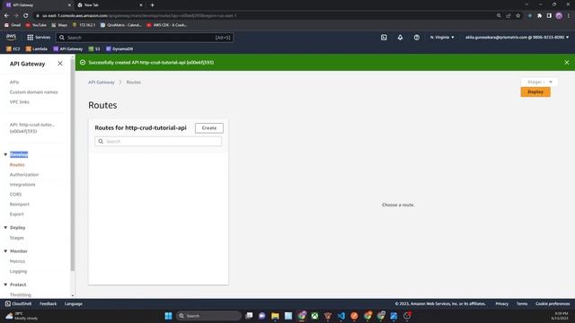The width and height of the screenshot is (575, 323).
Task: Open the S3 favorite shortcut
Action: pos(94,48)
